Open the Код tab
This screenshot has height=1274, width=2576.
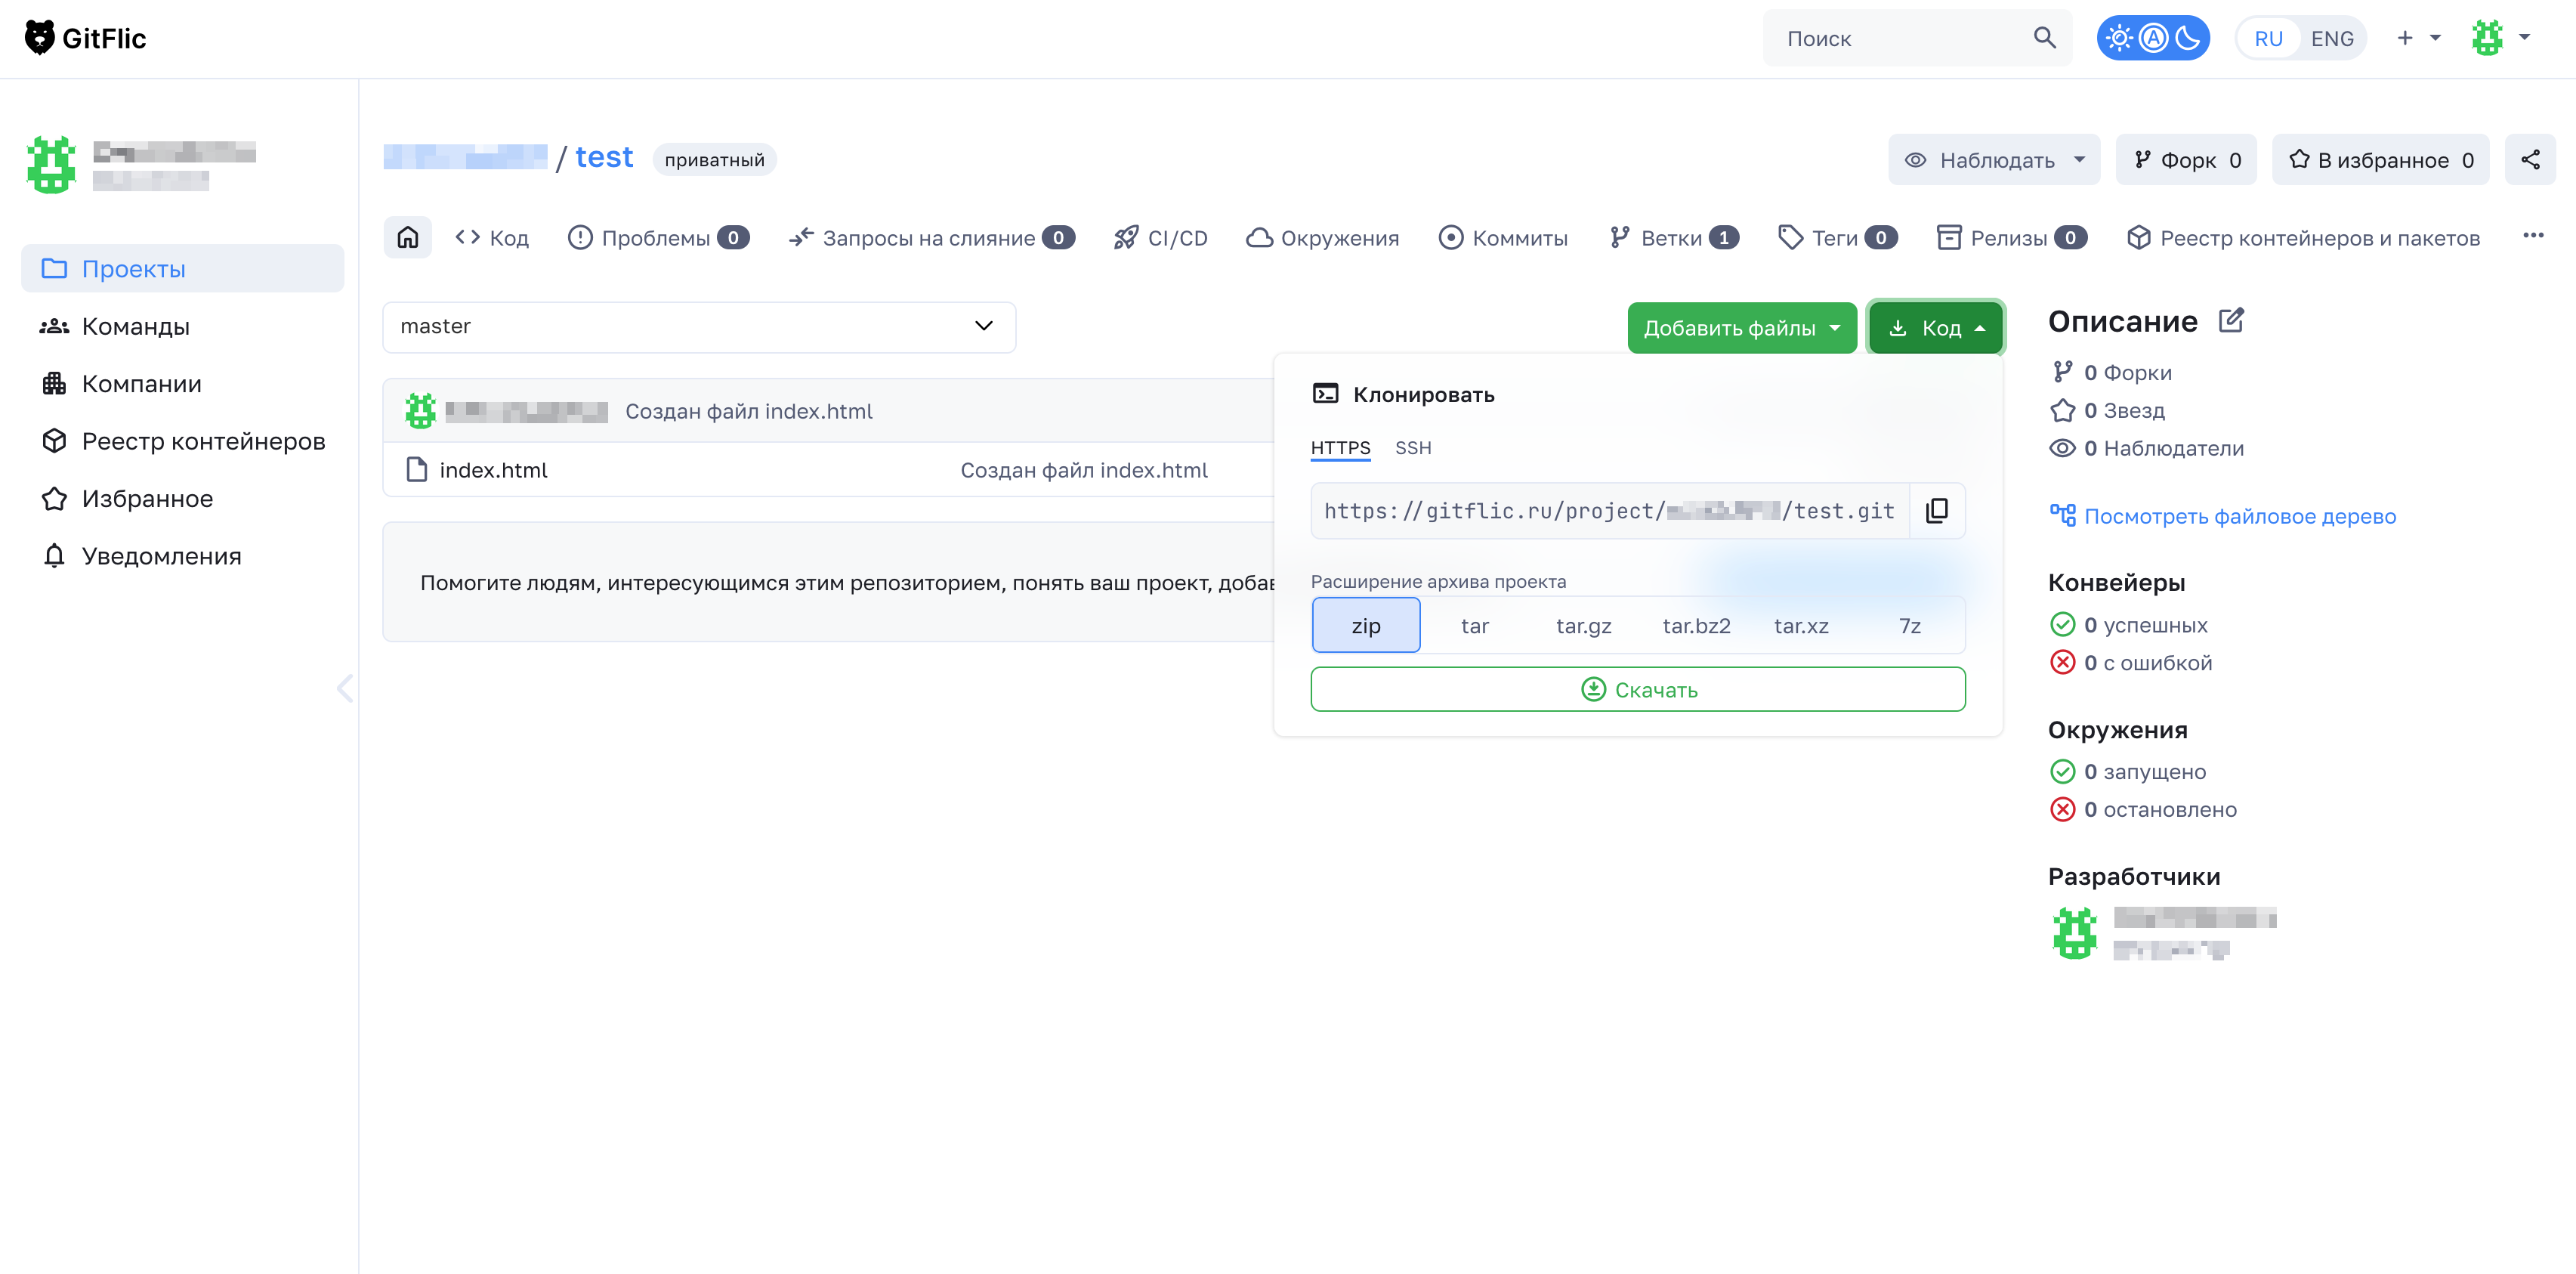[491, 237]
